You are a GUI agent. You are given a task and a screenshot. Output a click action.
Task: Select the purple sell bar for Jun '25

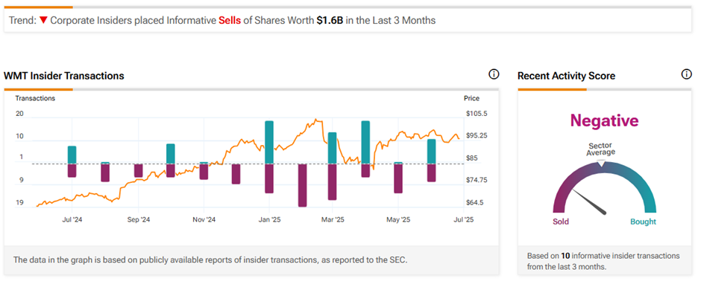pyautogui.click(x=432, y=172)
